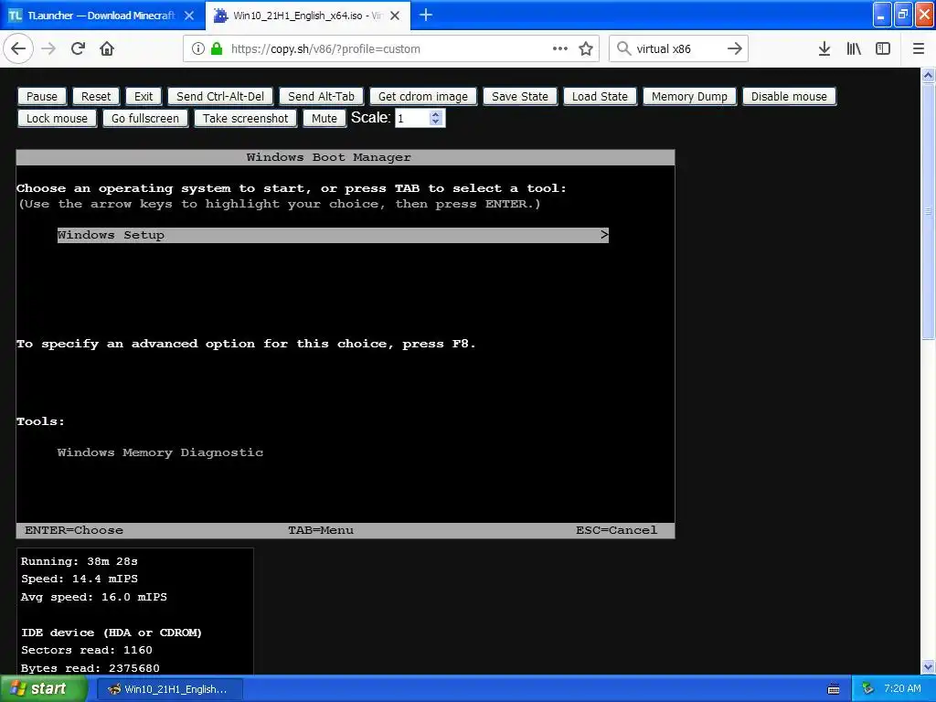Send Alt-Tab to the VM
The width and height of the screenshot is (936, 702).
coord(321,96)
